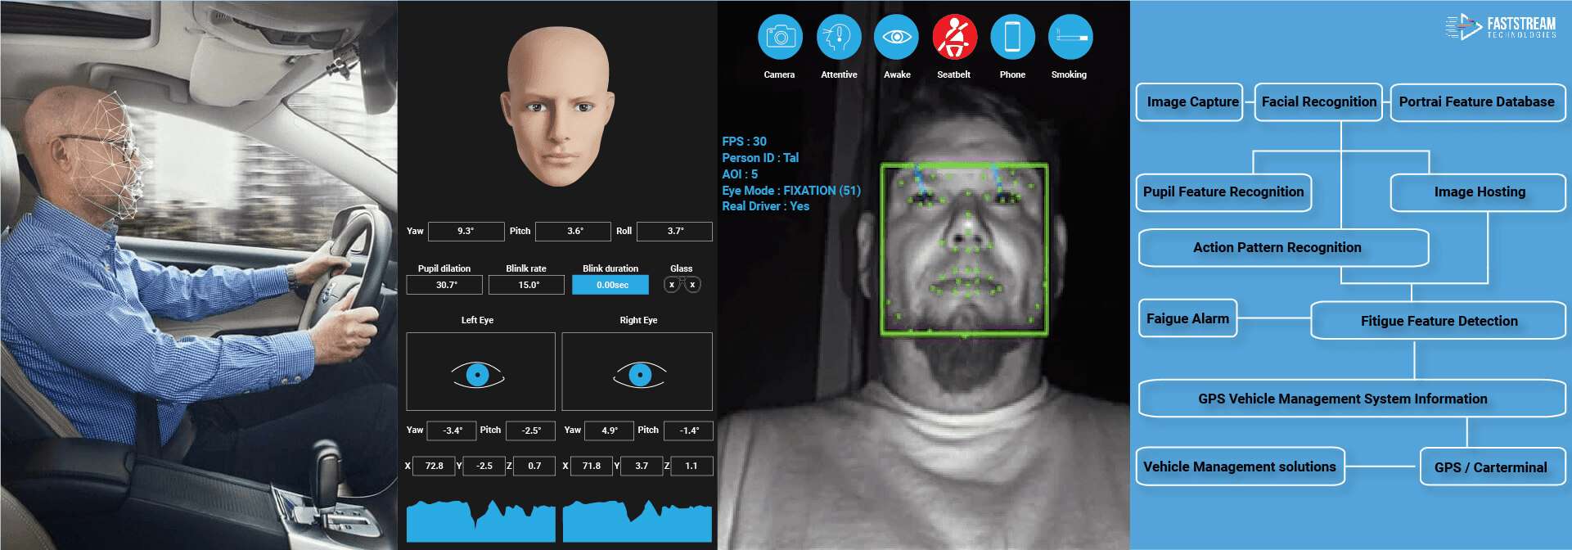Click the Glass detection glasses icon
Image resolution: width=1572 pixels, height=550 pixels.
[682, 285]
